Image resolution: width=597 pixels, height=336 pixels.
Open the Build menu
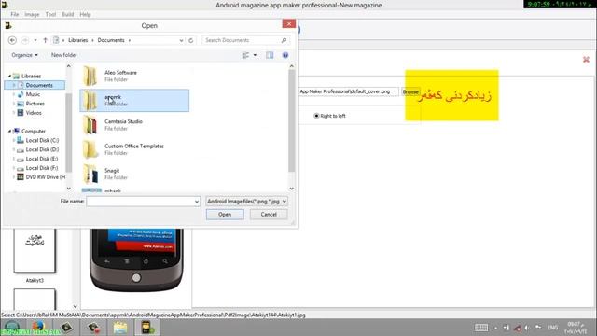pyautogui.click(x=68, y=15)
